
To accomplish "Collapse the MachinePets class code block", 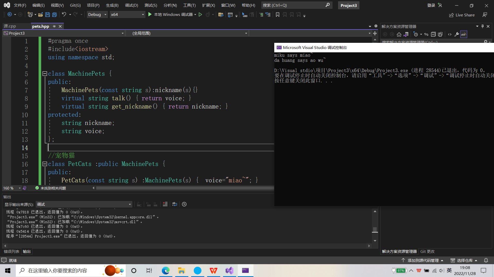I will pos(45,74).
